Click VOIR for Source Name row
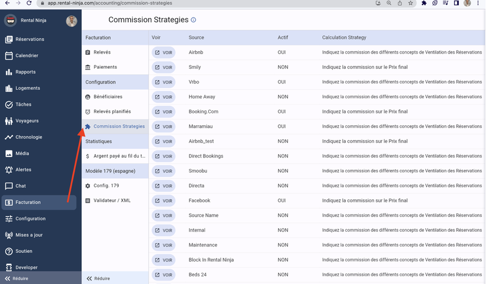487x284 pixels. (164, 215)
